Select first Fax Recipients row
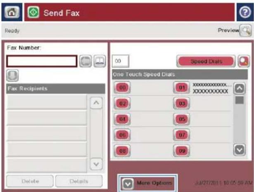 coord(47,102)
